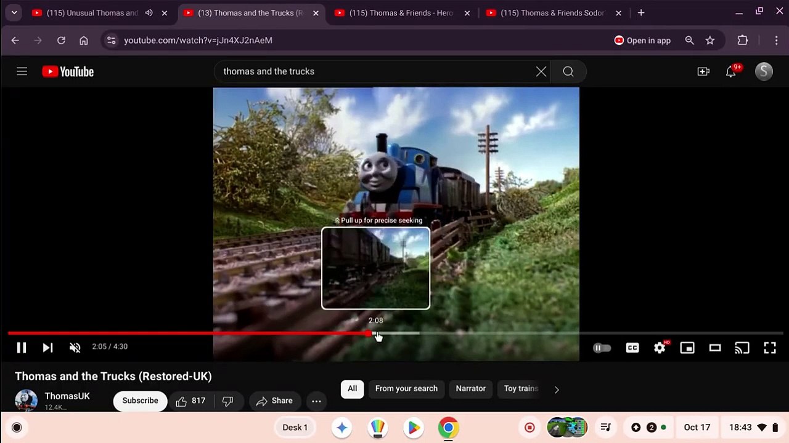Viewport: 789px width, 443px height.
Task: Click the red progress bar scrubber
Action: click(x=369, y=333)
